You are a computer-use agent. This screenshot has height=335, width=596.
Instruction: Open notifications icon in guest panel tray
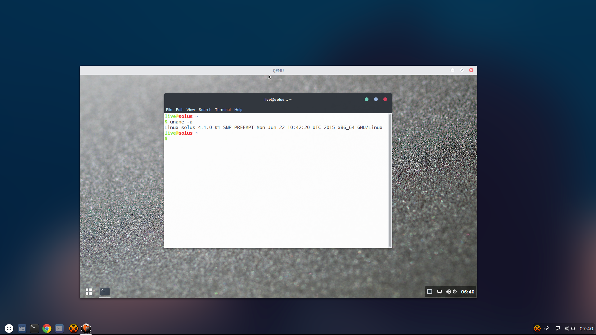(x=440, y=292)
